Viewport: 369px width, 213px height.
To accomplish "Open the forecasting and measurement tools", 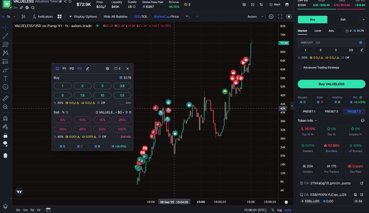I will (x=5, y=62).
